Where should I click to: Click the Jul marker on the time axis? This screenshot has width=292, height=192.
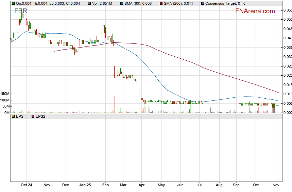[200, 185]
